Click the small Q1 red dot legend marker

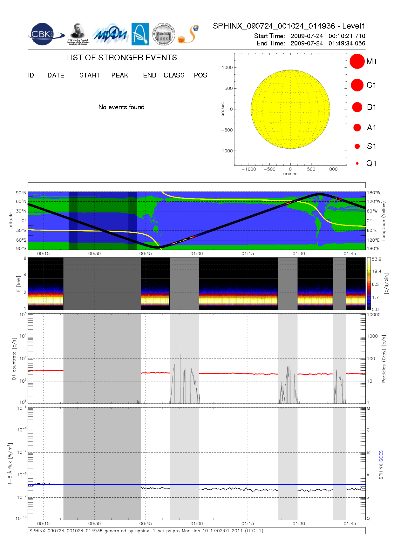(357, 164)
